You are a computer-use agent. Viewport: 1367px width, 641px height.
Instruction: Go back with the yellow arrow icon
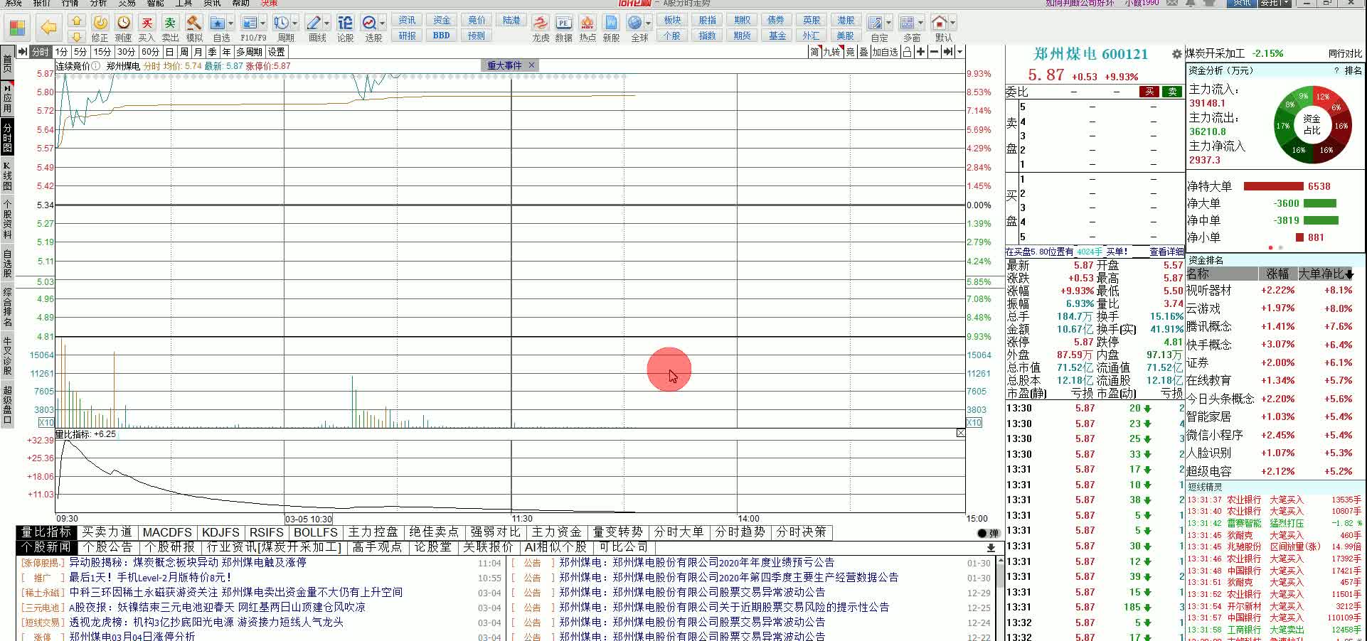coord(48,28)
